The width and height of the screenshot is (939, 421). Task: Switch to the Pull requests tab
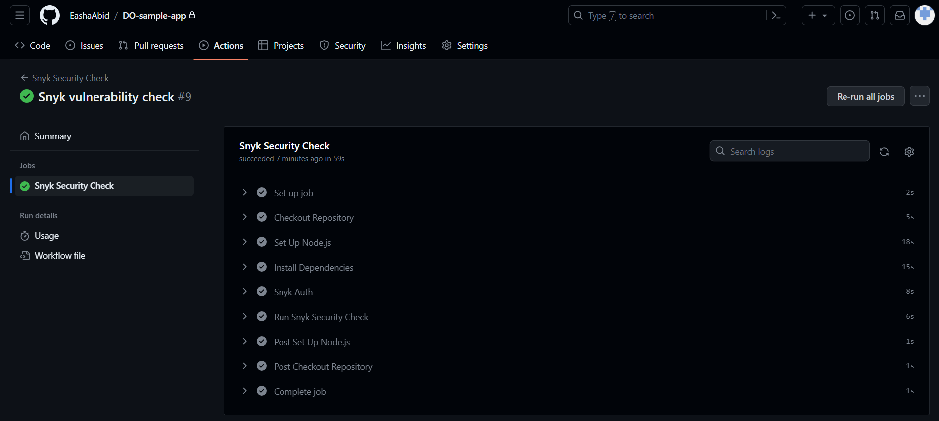pos(151,46)
